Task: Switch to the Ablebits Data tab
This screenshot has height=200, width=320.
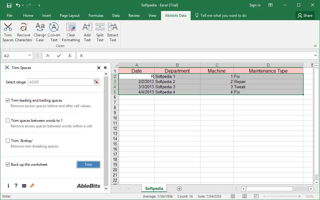Action: click(x=175, y=15)
